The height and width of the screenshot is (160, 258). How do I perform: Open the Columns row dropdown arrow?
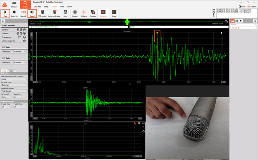point(24,33)
